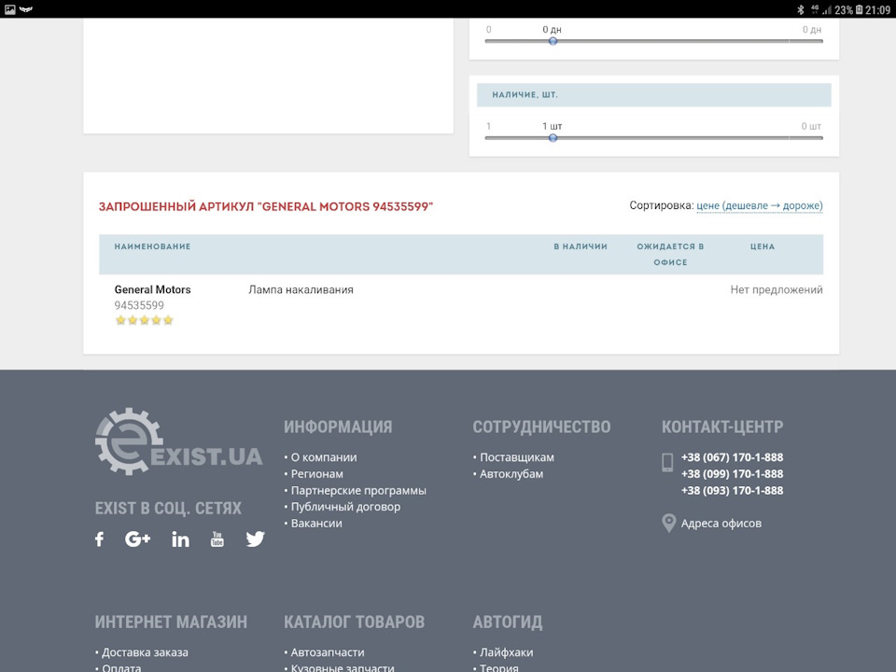Open the Exist Facebook page icon

coord(100,539)
